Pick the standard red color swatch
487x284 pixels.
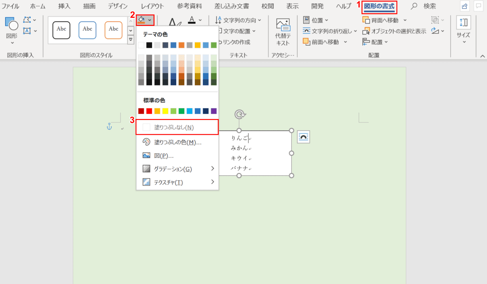click(149, 111)
